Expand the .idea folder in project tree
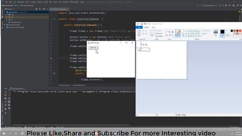The height and width of the screenshot is (136, 242). 7,15
